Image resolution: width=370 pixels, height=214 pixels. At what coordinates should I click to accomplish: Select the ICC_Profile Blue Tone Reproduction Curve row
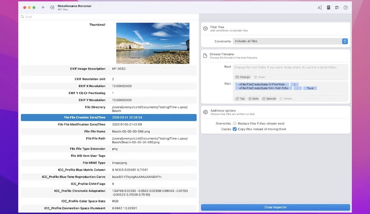pos(108,177)
